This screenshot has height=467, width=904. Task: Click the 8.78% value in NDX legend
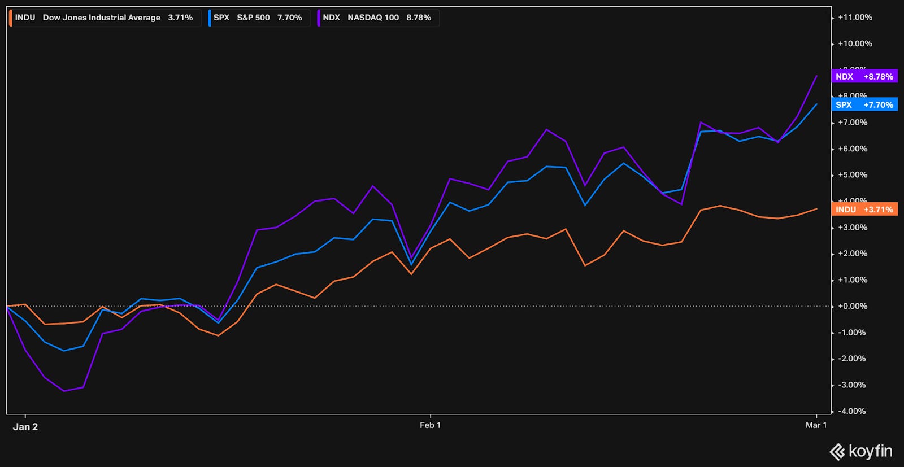[419, 18]
